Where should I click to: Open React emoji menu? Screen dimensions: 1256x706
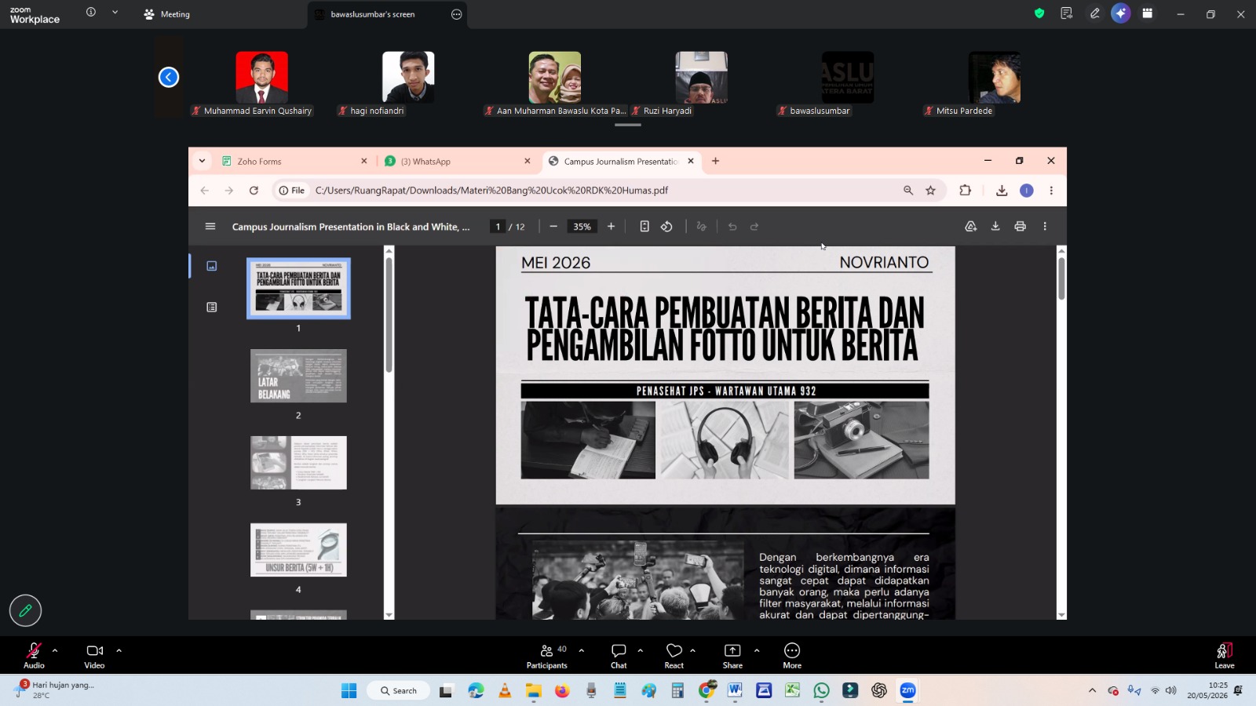pos(674,655)
